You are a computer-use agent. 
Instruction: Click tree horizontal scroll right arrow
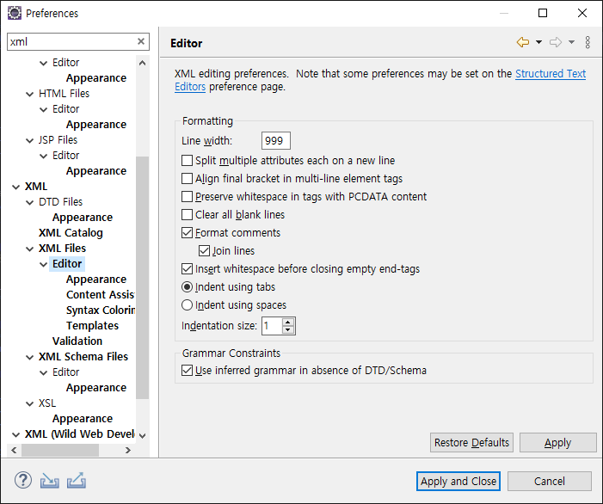click(128, 450)
